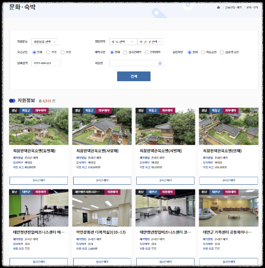This screenshot has width=265, height=268.
Task: Click the 문화·숙박 page title
Action: [x=22, y=7]
